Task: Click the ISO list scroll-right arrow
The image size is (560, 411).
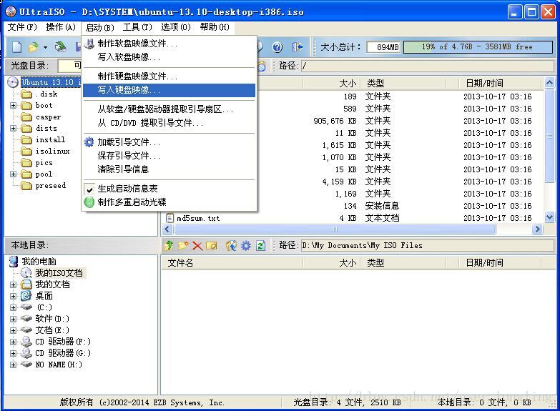Action: 537,229
